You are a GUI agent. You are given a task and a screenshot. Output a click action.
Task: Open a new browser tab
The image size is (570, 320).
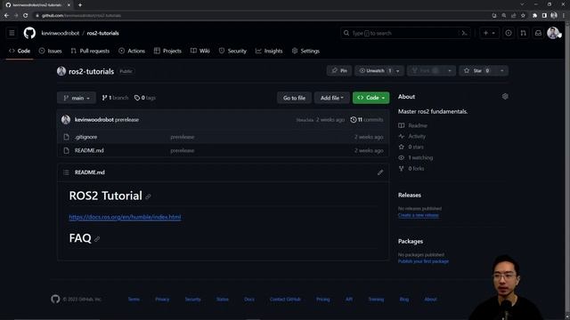(80, 4)
